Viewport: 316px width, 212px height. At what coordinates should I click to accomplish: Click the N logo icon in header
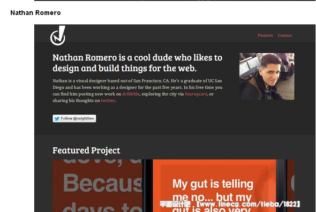(58, 36)
